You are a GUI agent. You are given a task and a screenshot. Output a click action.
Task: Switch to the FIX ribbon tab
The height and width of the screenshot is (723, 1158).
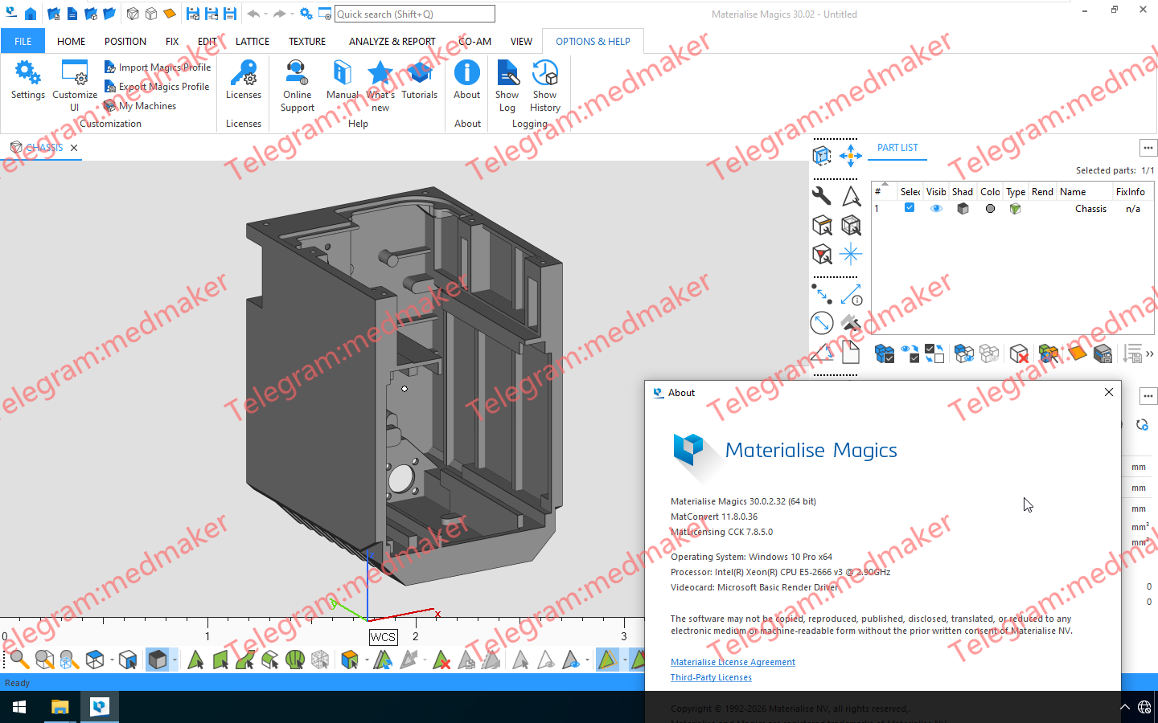(172, 41)
